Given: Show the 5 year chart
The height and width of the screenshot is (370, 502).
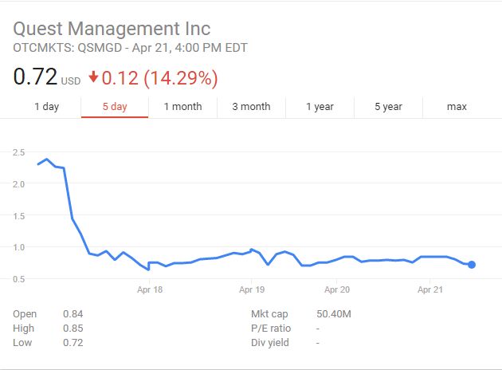Looking at the screenshot, I should pos(388,107).
